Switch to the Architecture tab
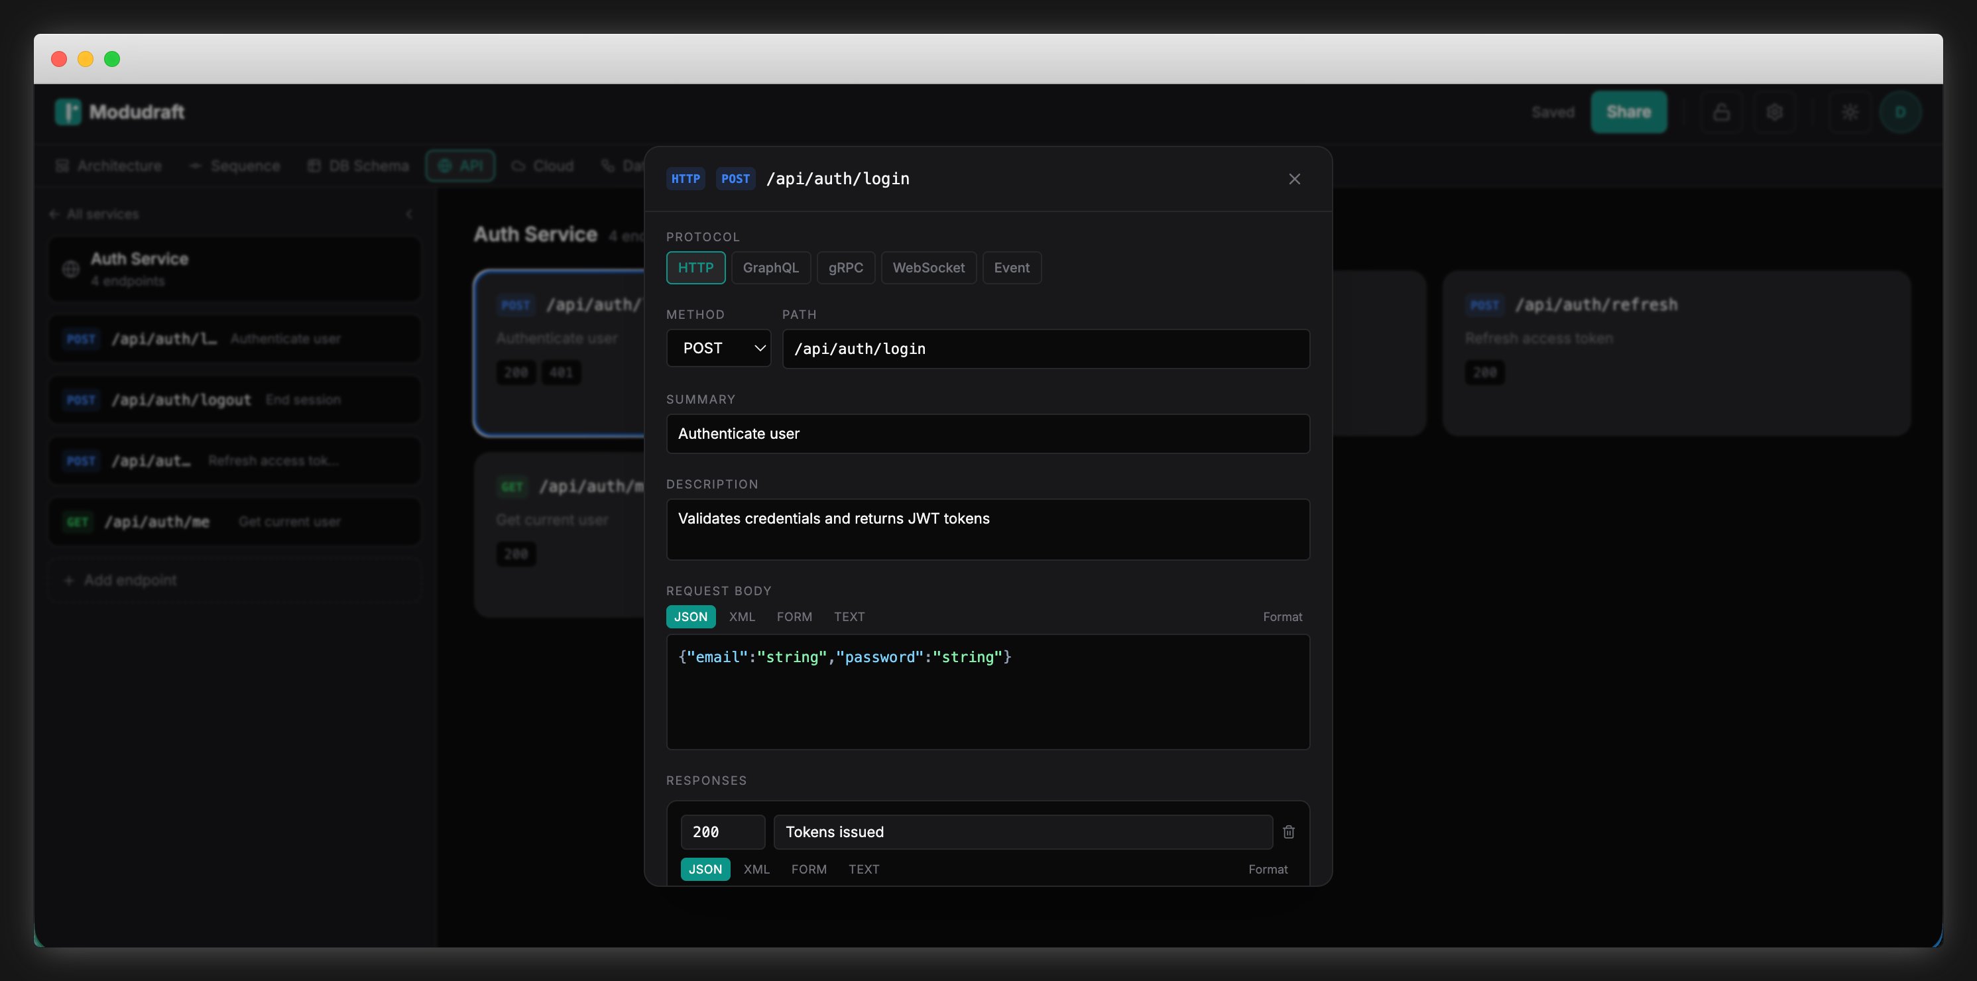Image resolution: width=1977 pixels, height=981 pixels. click(x=109, y=166)
